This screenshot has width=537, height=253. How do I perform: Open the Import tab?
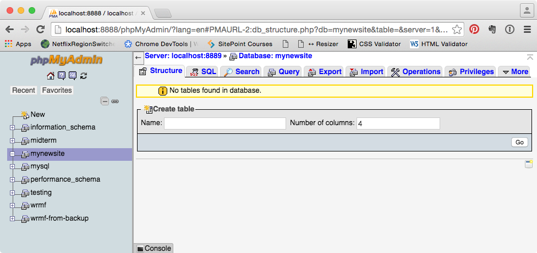(366, 72)
